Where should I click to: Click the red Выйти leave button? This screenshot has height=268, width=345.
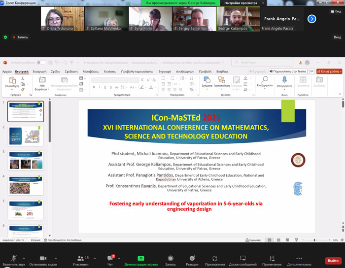tap(333, 261)
